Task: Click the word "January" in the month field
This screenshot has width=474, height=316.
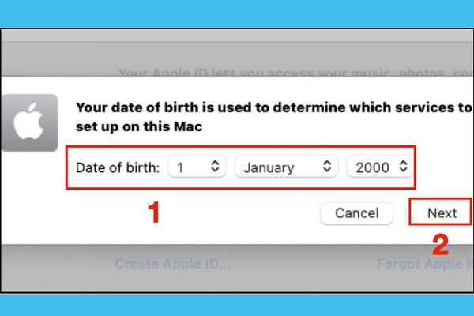Action: [x=268, y=167]
